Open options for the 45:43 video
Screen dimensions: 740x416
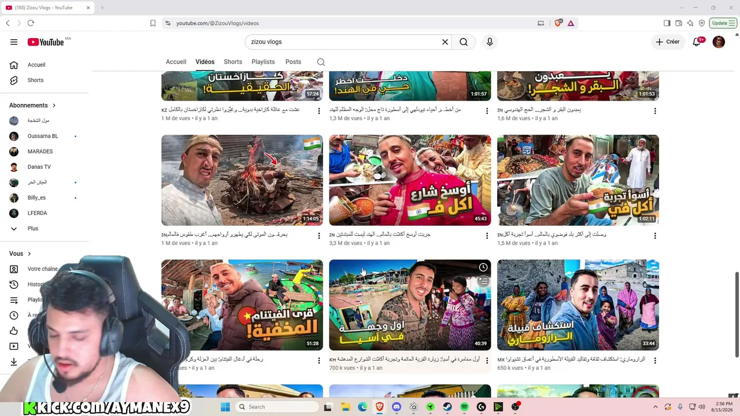pos(487,236)
